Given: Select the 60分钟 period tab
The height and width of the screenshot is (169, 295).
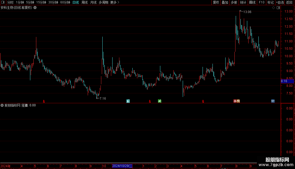Looking at the screenshot, I should click(65, 2).
